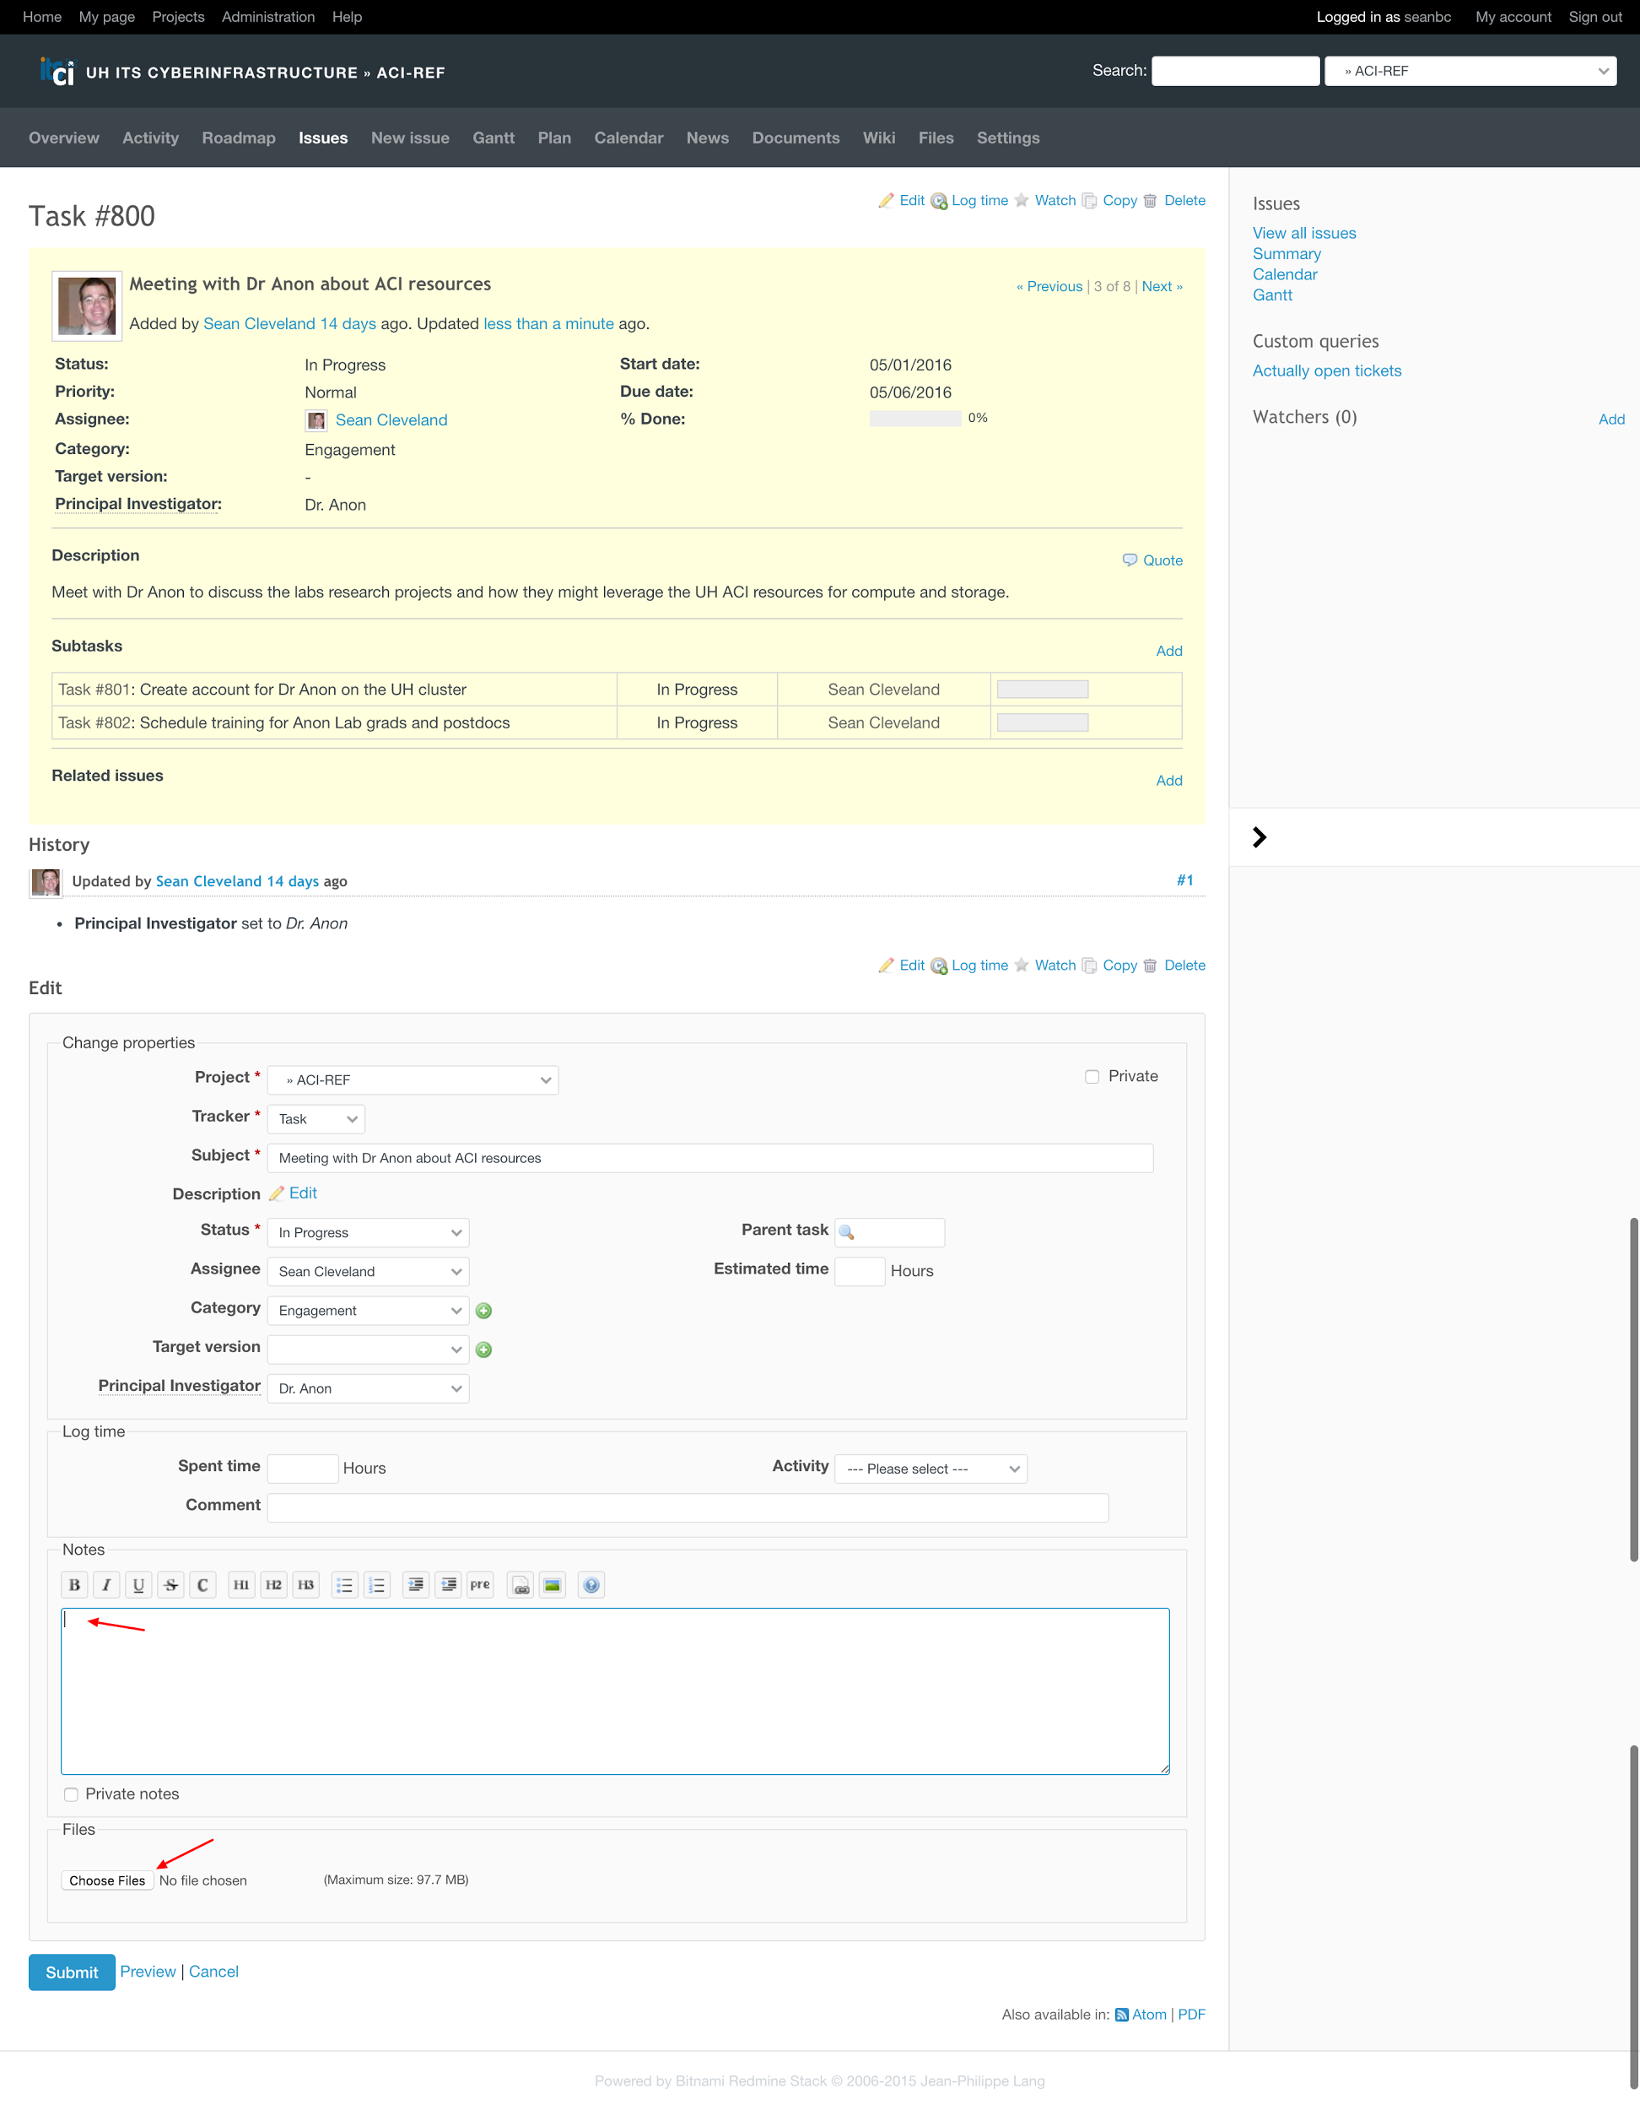The height and width of the screenshot is (2110, 1640).
Task: Go to the Roadmap tab
Action: point(239,138)
